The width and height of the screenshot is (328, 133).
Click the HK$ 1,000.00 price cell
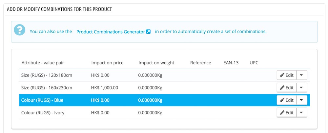[x=105, y=88]
